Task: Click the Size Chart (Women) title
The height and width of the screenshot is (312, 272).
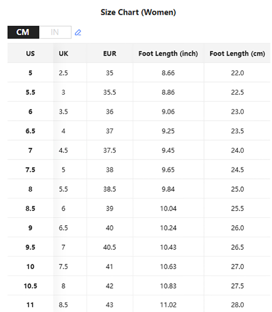Action: click(138, 12)
